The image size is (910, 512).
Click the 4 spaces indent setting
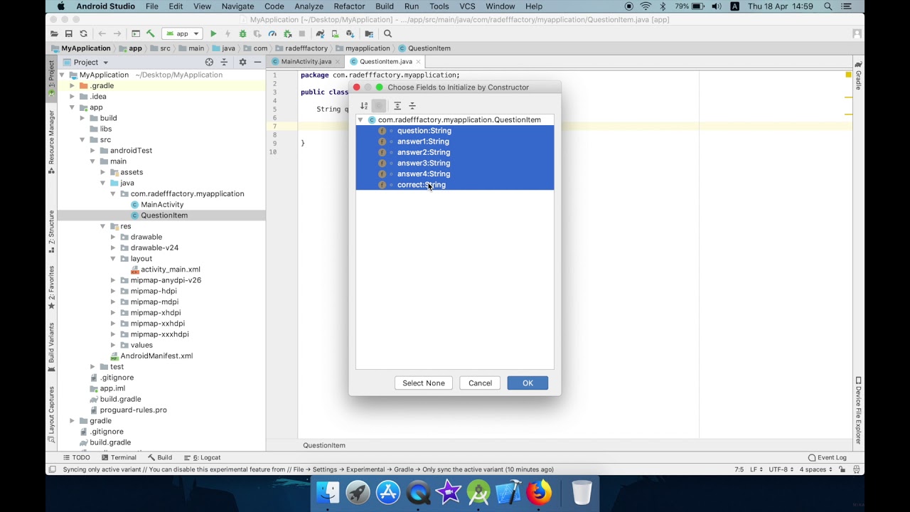815,469
